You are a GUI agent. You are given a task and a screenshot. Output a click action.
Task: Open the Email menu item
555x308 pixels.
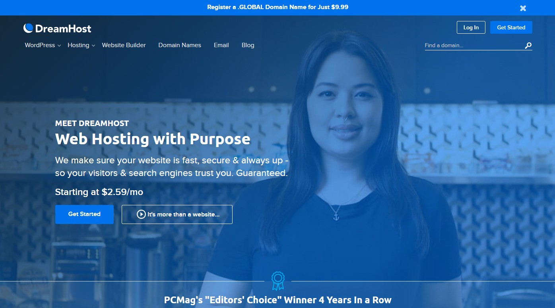pyautogui.click(x=221, y=45)
